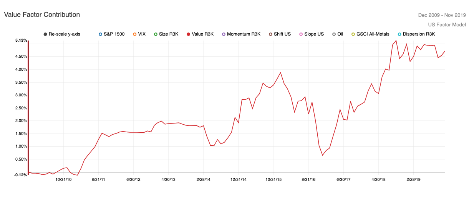Click the 3.50% y-axis label
The width and height of the screenshot is (469, 200).
(22, 82)
